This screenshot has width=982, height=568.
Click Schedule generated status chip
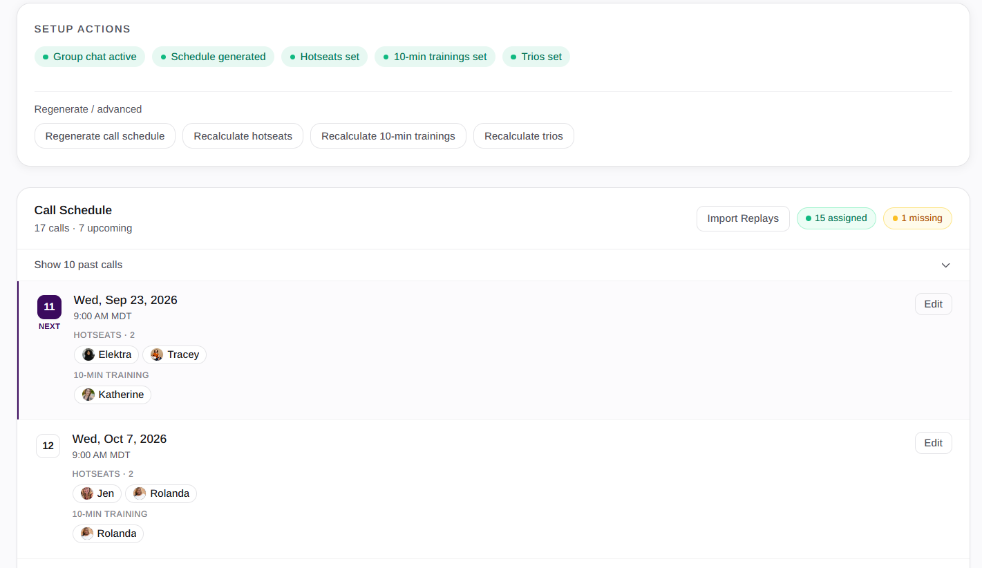click(x=213, y=57)
